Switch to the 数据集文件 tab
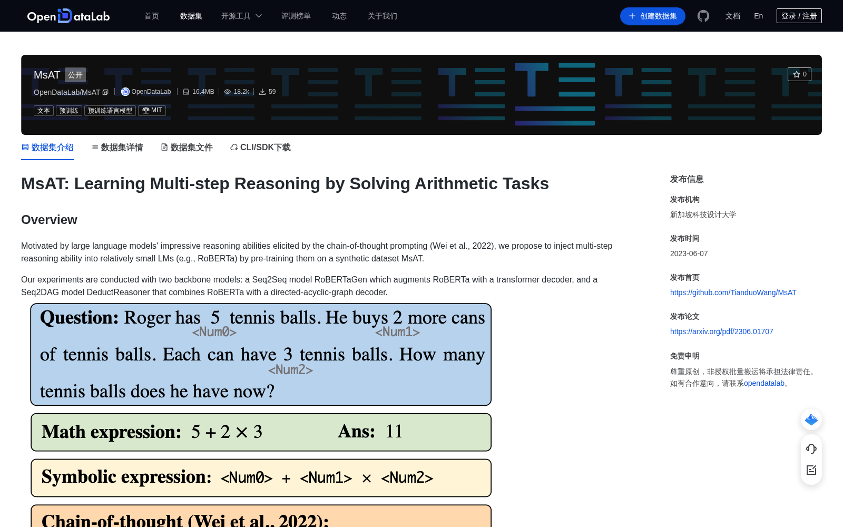The height and width of the screenshot is (527, 843). click(187, 148)
